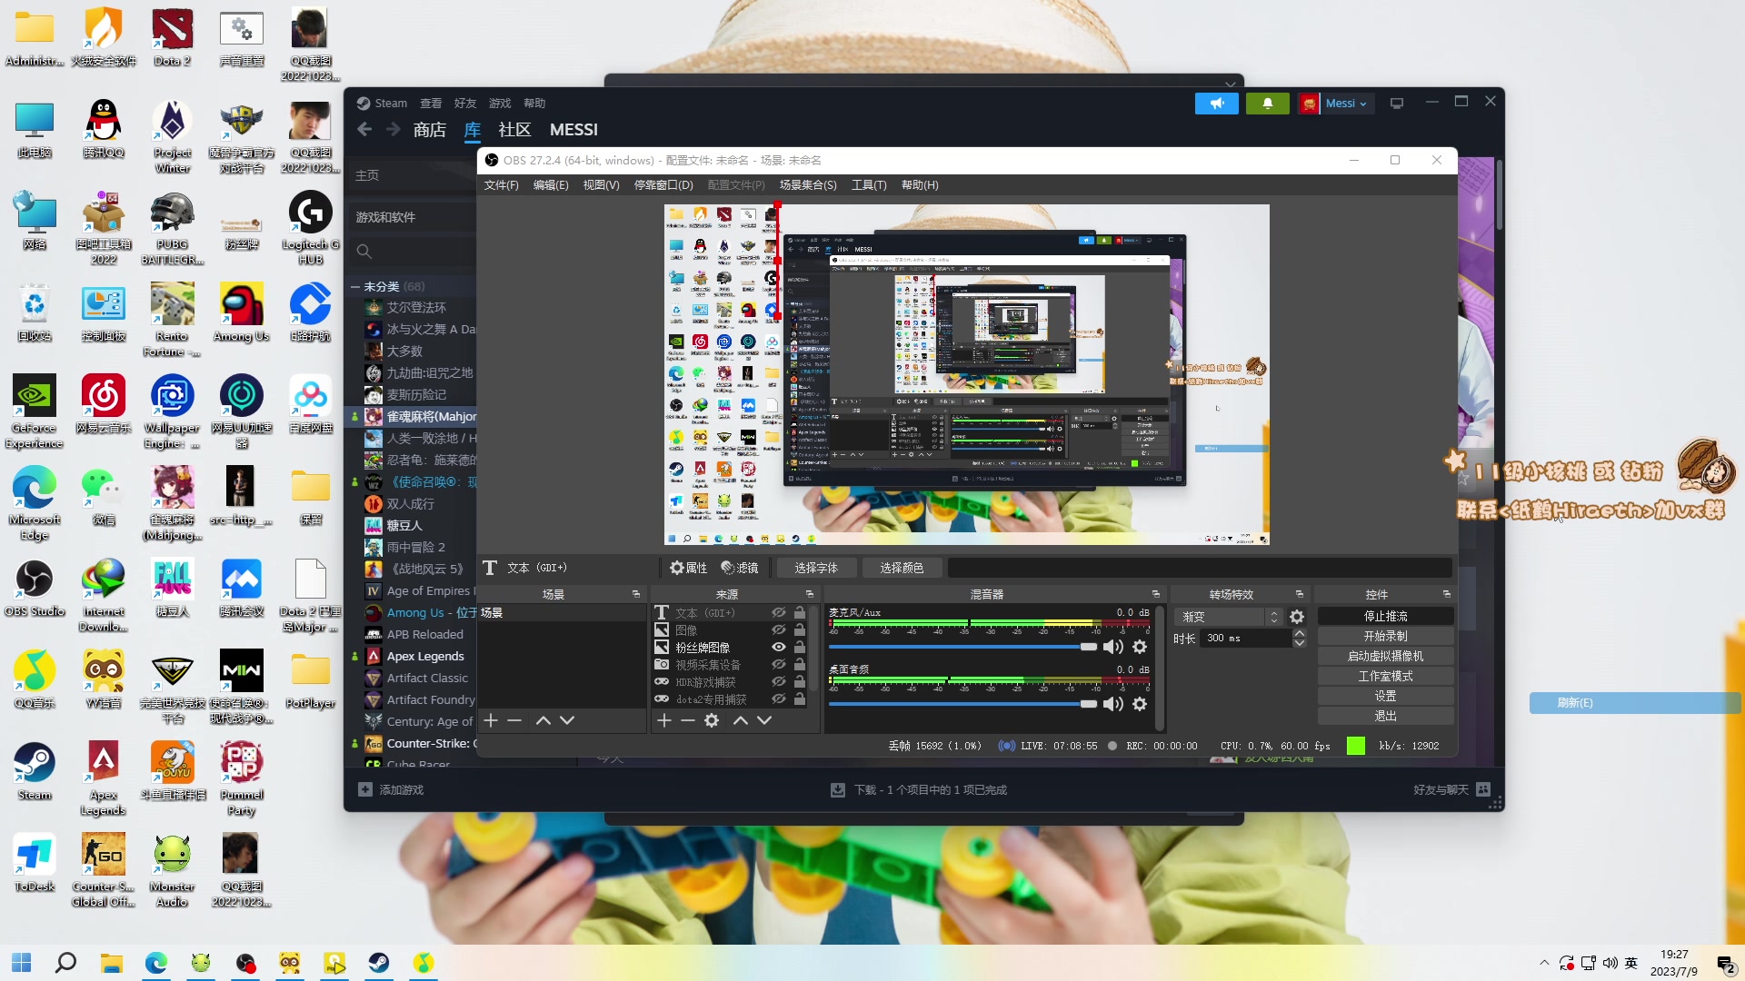Collapse the 未分类 game category
This screenshot has width=1745, height=981.
click(x=355, y=286)
